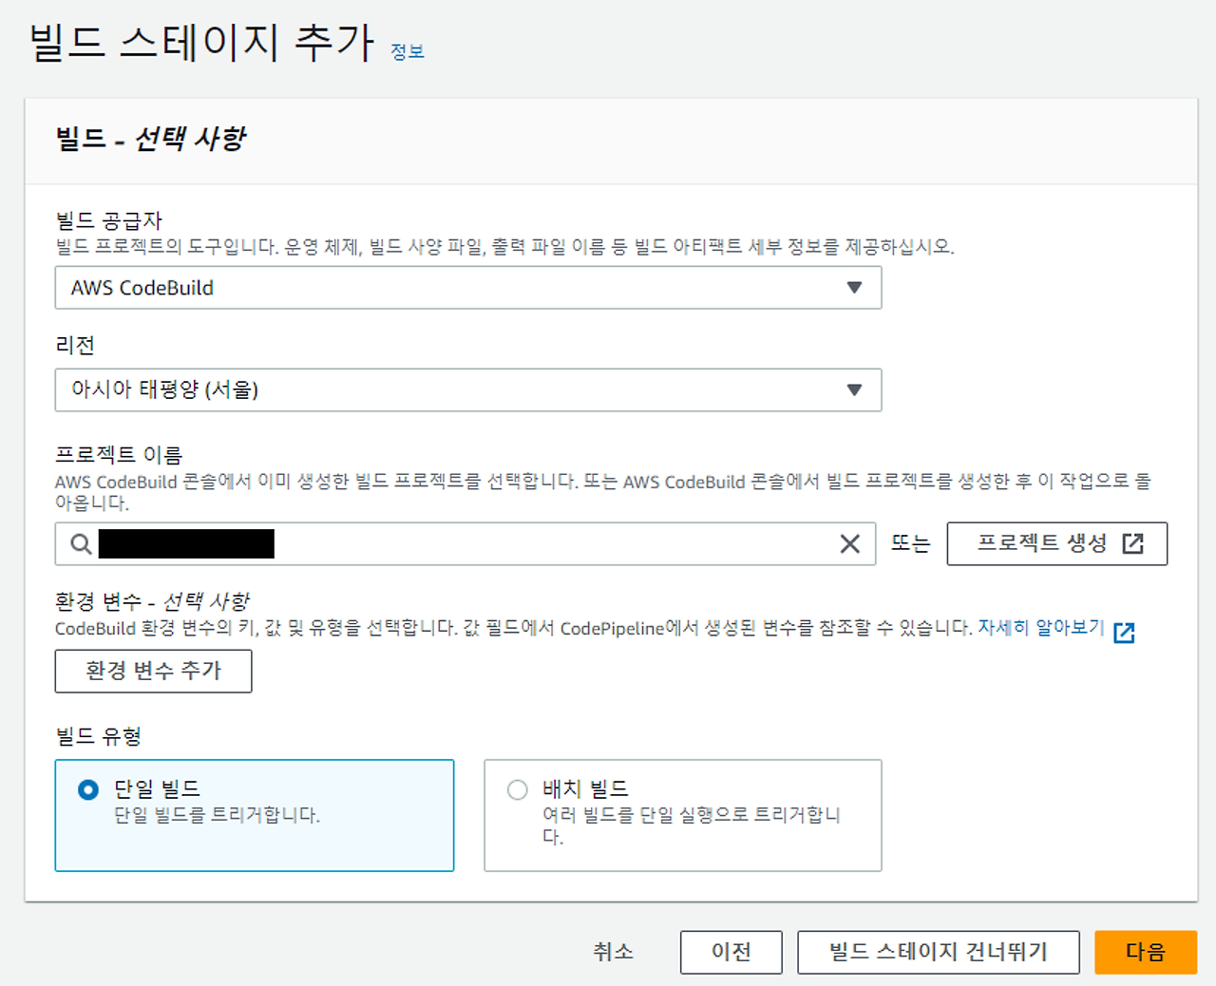Click the 환경 변수 추가 button
Image resolution: width=1216 pixels, height=986 pixels.
153,672
